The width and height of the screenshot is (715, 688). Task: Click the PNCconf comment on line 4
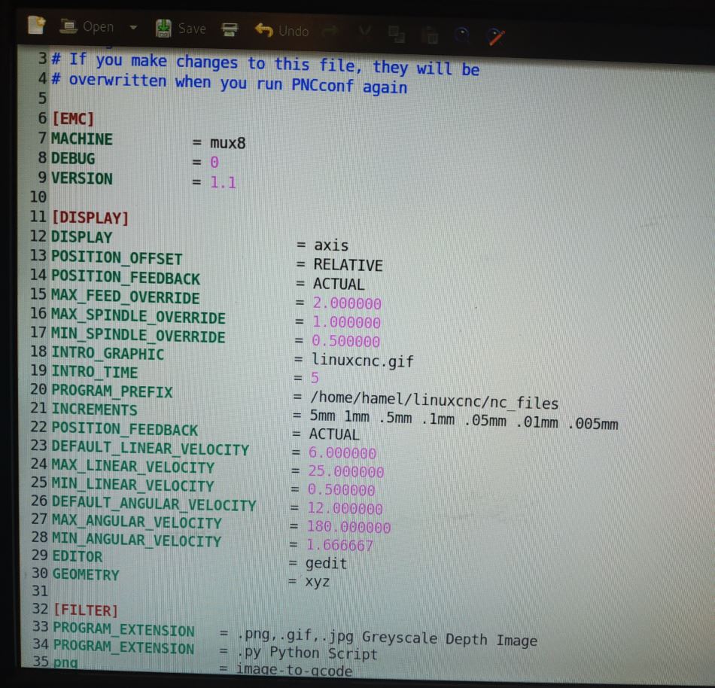tap(230, 84)
